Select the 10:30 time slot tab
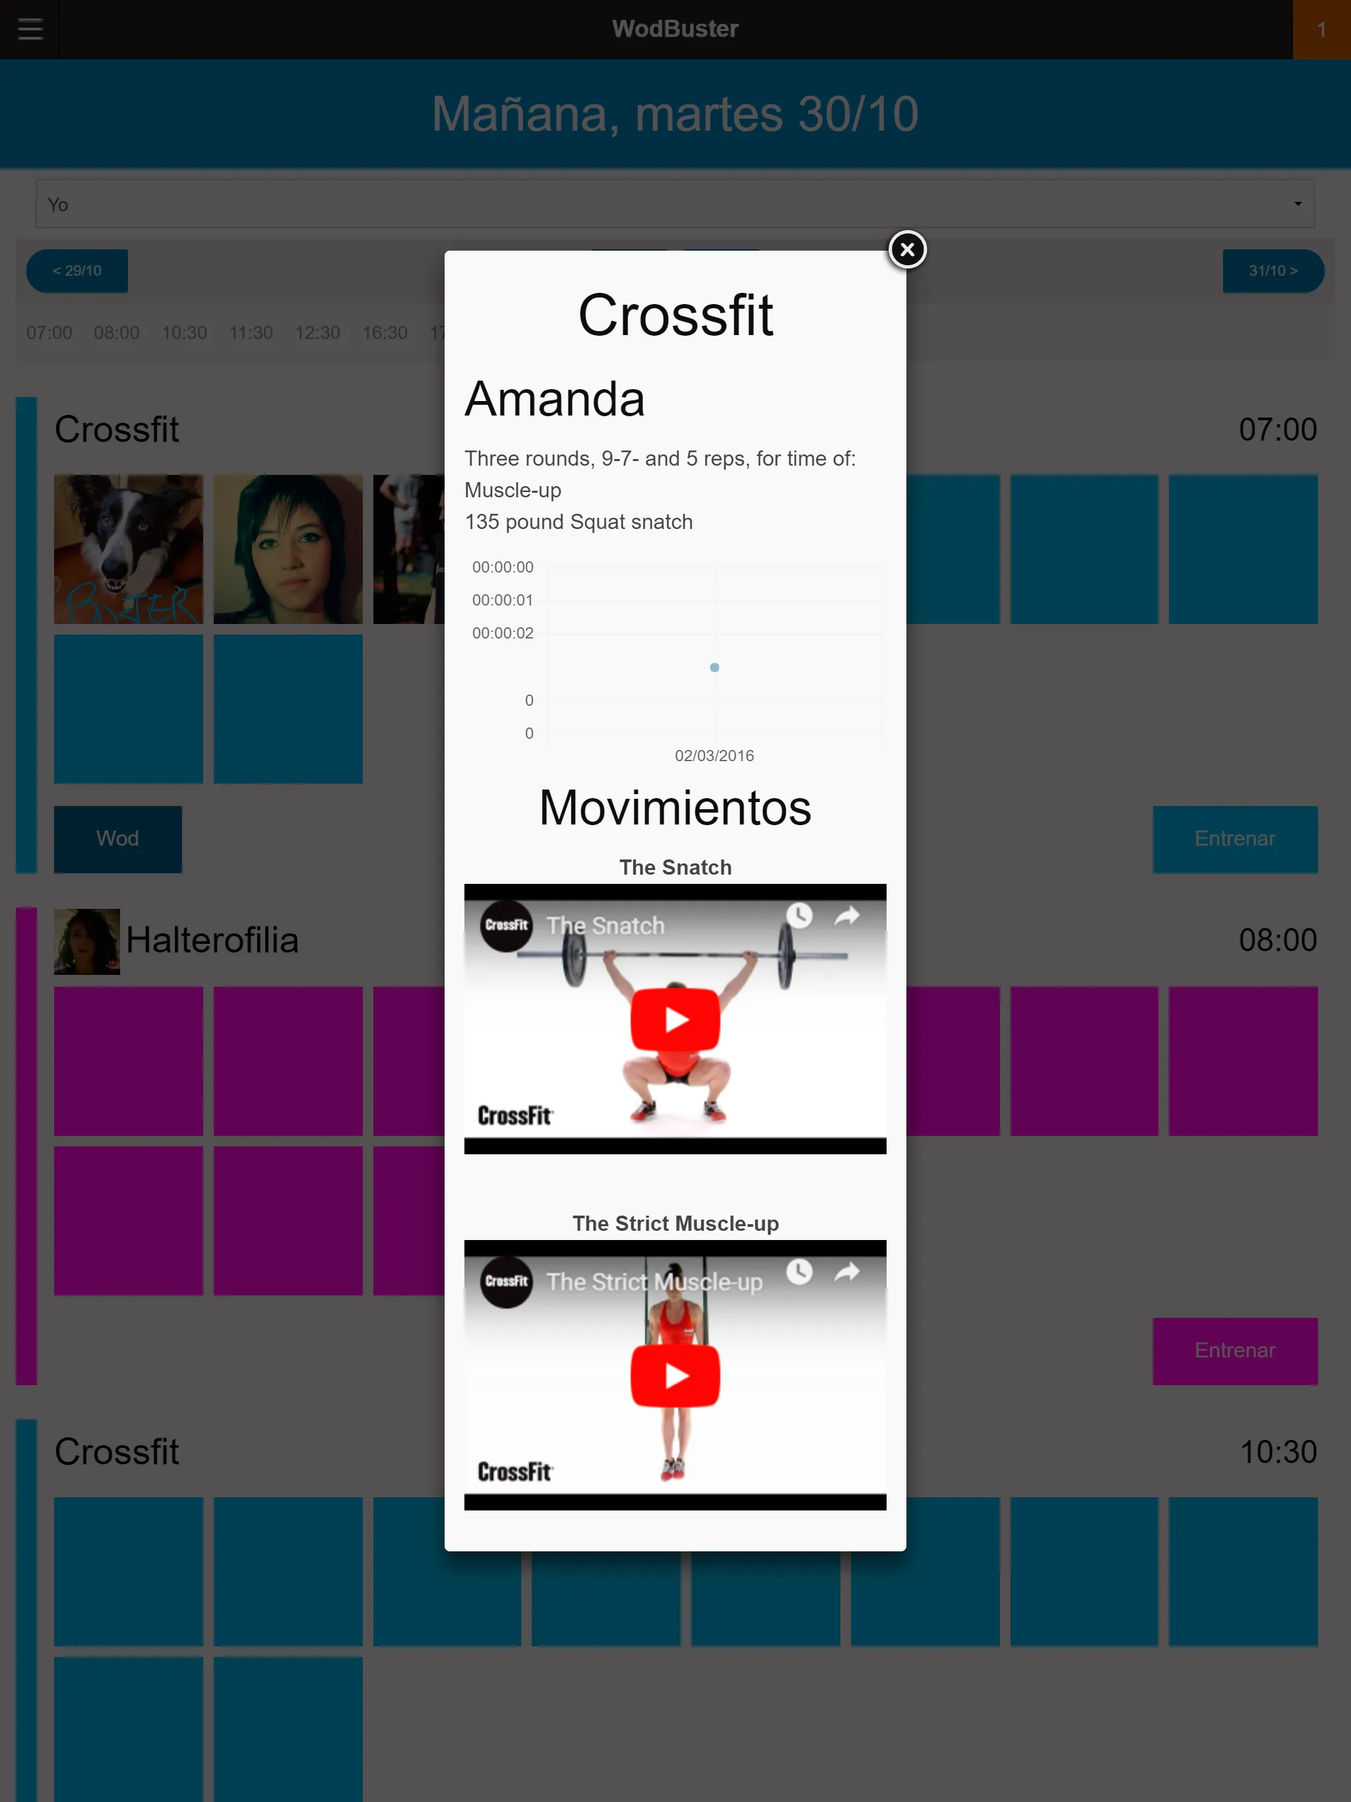 183,330
